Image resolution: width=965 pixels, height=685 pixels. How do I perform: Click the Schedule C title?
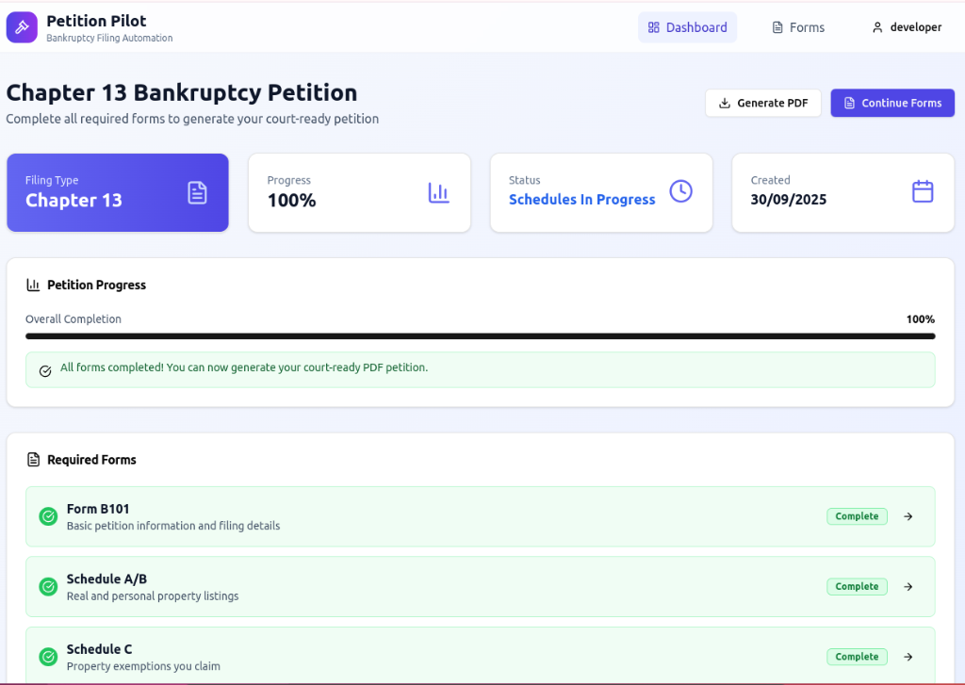[x=99, y=649]
